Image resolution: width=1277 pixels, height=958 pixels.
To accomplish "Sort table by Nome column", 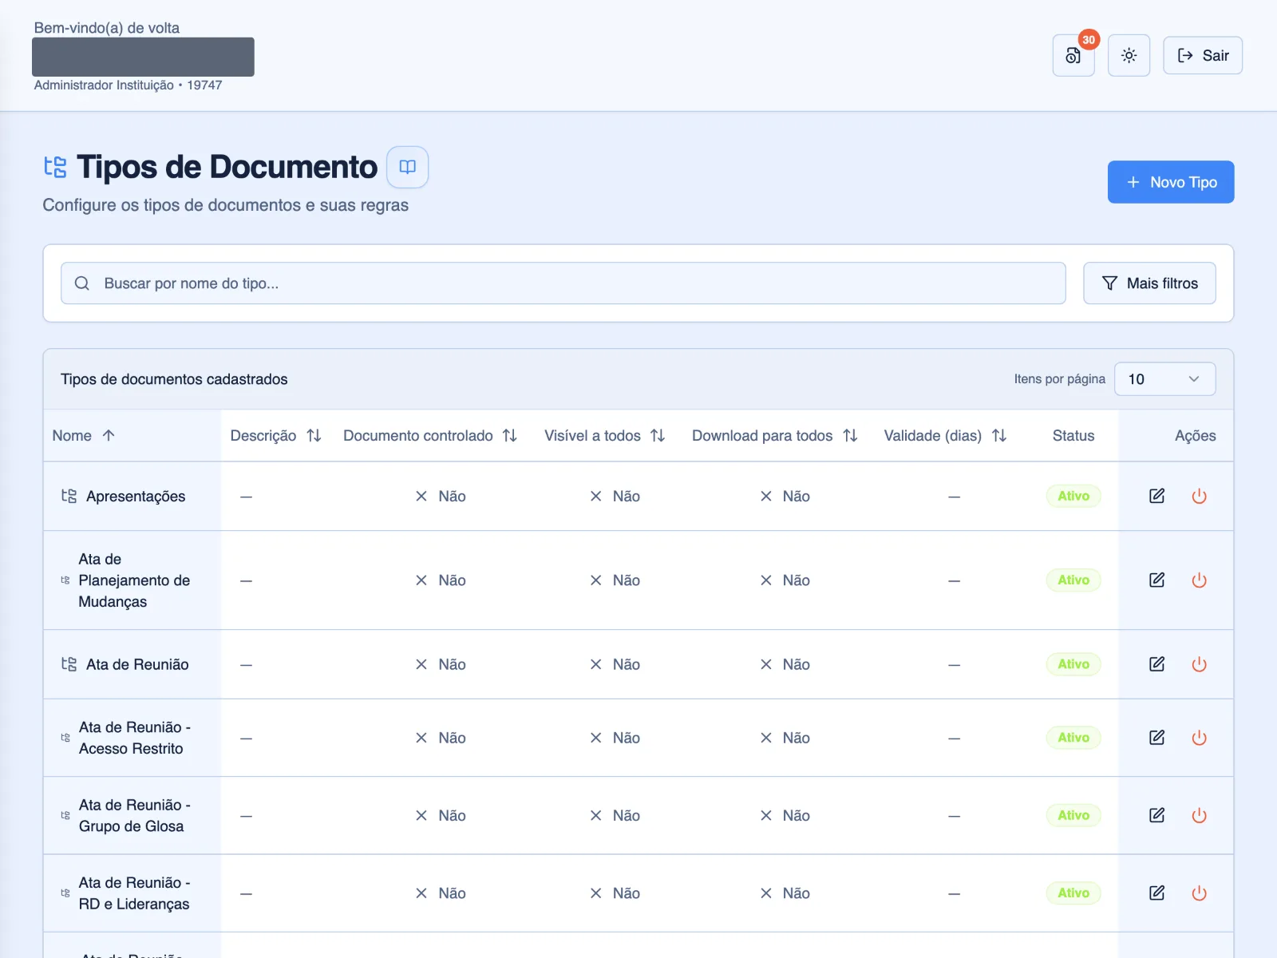I will pyautogui.click(x=84, y=435).
